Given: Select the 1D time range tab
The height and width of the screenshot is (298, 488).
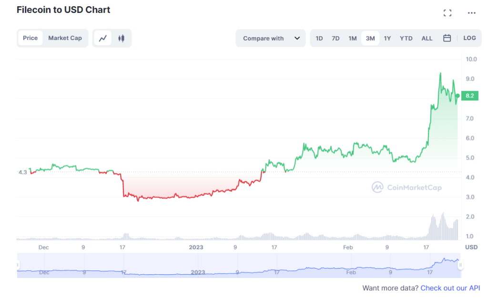Looking at the screenshot, I should (319, 38).
